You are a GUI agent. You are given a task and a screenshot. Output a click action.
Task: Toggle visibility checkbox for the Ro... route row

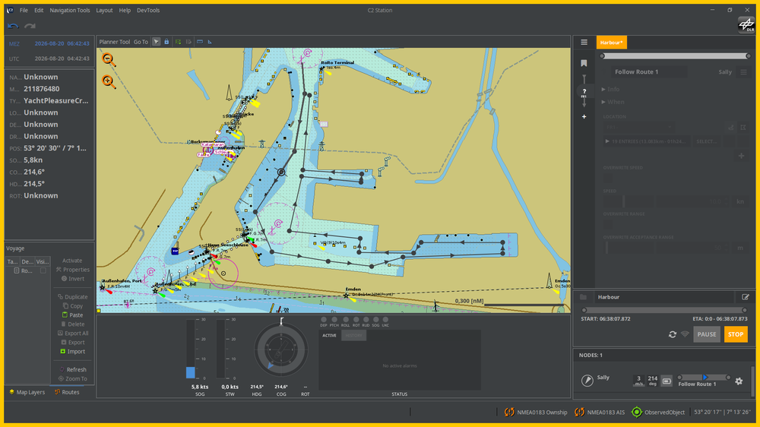tap(43, 271)
